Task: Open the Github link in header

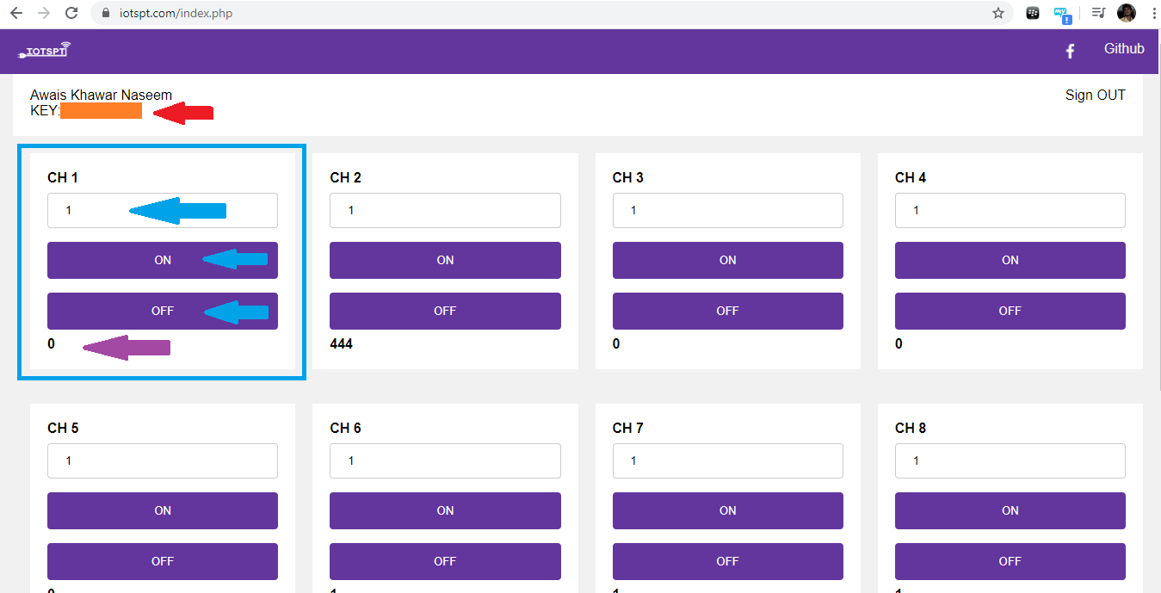Action: coord(1124,49)
